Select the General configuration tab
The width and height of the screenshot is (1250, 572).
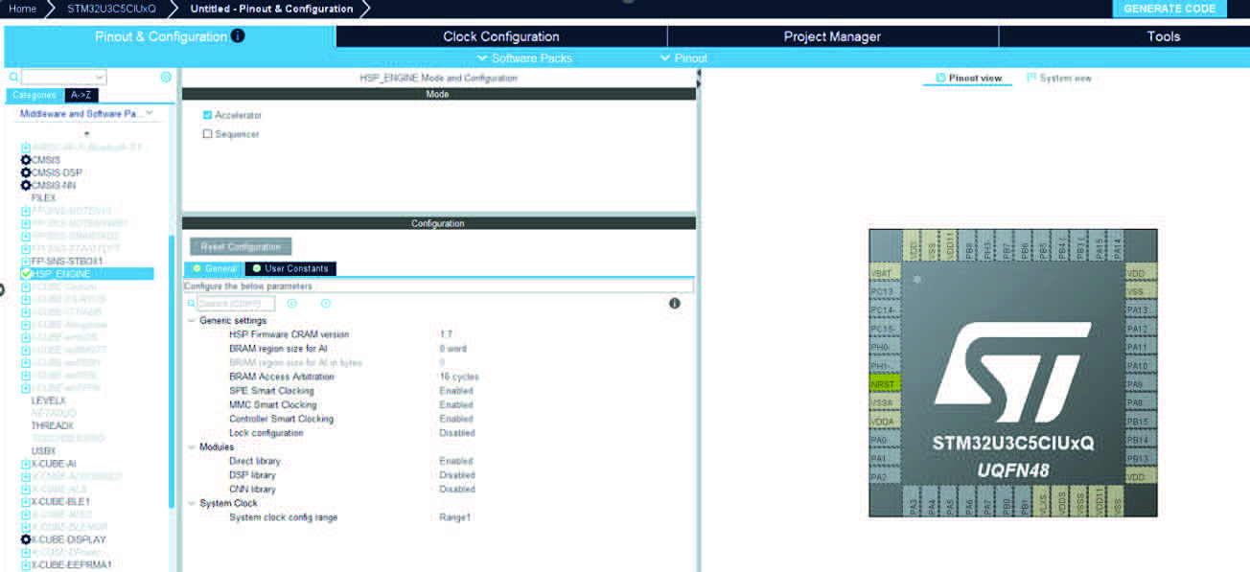216,269
